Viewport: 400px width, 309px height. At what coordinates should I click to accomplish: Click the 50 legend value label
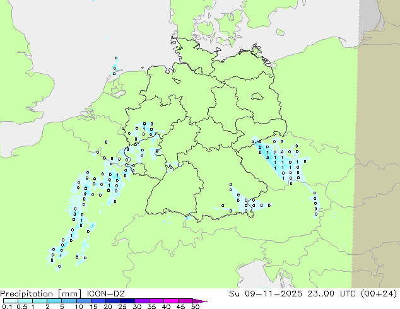[195, 306]
